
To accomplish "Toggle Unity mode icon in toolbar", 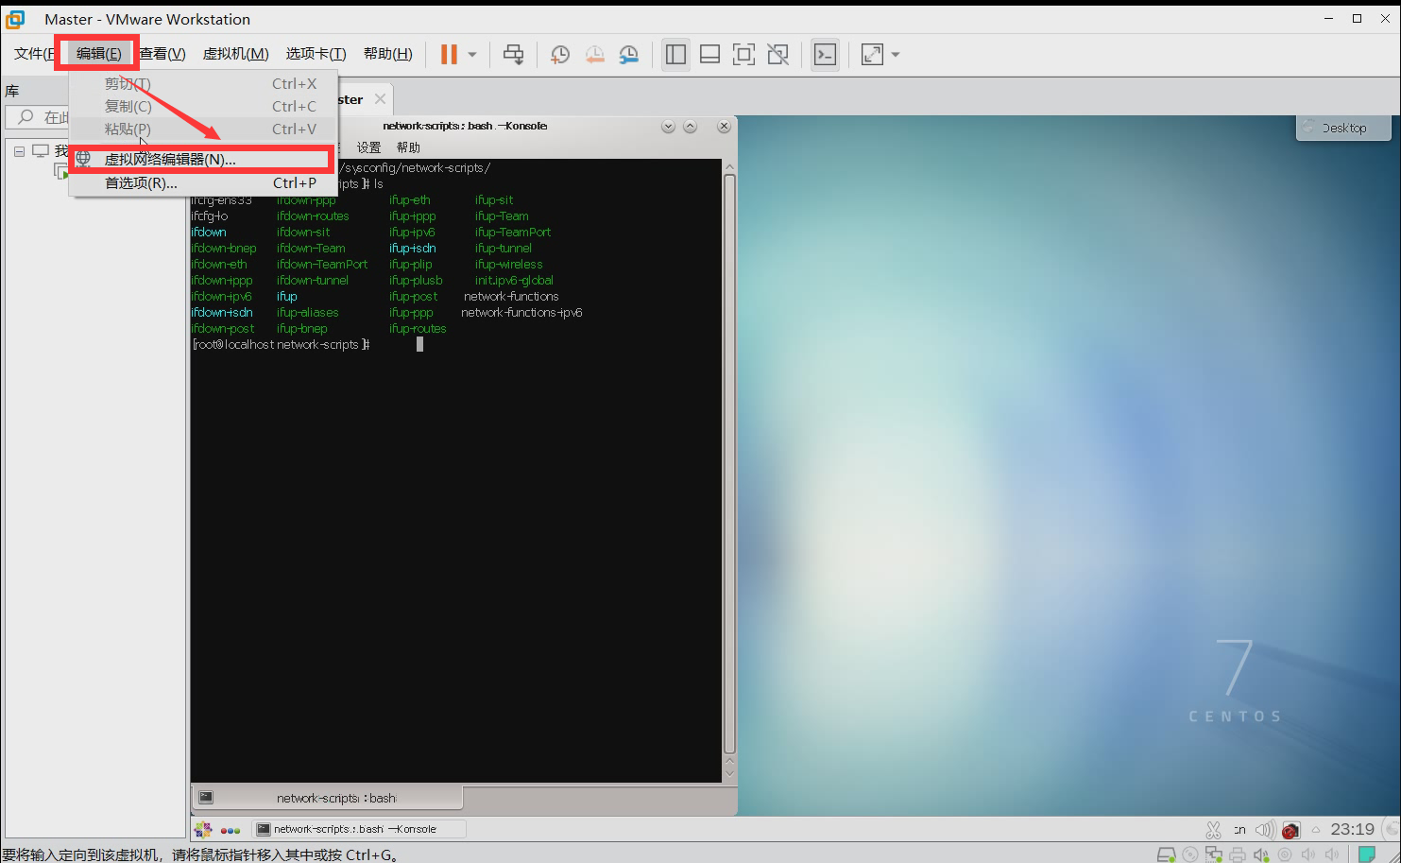I will [777, 54].
